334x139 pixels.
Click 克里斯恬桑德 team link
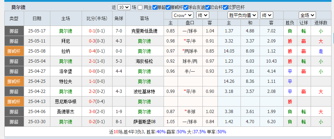145,31
